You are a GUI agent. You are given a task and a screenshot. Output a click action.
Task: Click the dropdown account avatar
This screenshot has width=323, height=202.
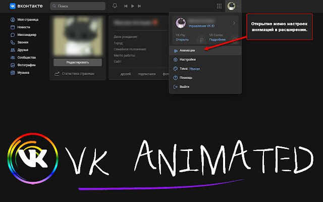(181, 23)
